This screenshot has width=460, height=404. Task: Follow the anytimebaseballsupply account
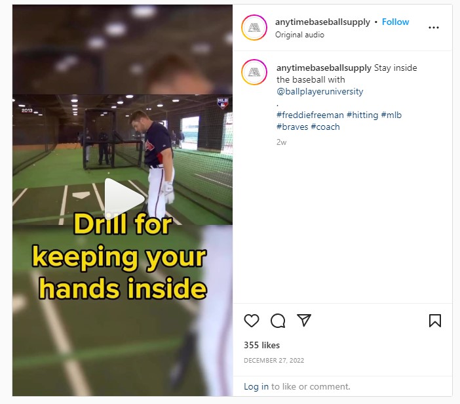(395, 22)
